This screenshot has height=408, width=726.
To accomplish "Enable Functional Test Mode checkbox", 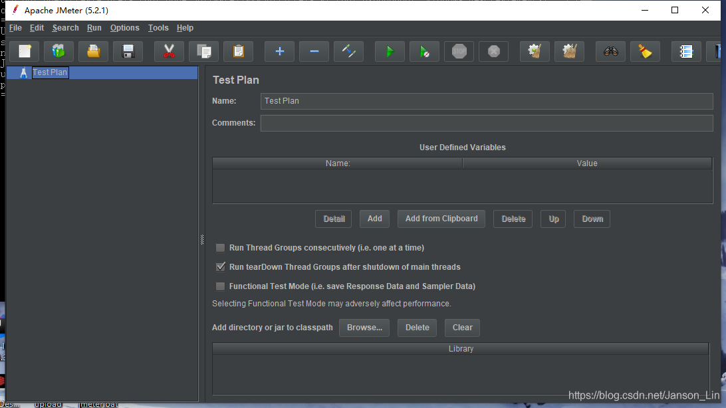I will click(x=221, y=286).
